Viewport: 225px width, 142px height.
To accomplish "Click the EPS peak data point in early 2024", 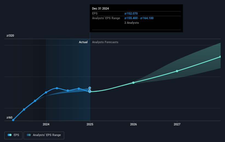I will [x=57, y=88].
